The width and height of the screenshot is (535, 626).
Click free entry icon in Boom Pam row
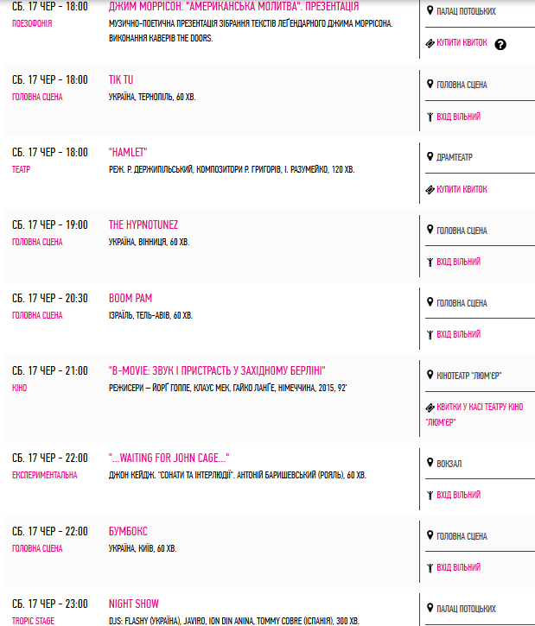click(430, 334)
